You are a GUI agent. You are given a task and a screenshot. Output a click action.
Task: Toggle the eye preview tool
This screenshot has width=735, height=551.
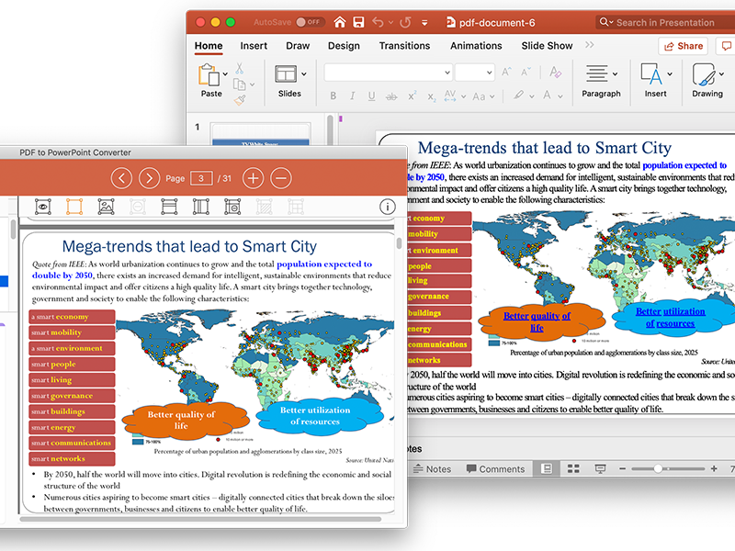pos(42,207)
